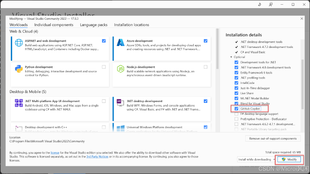The height and width of the screenshot is (174, 310).
Task: Open the Installation locations tab
Action: [131, 25]
